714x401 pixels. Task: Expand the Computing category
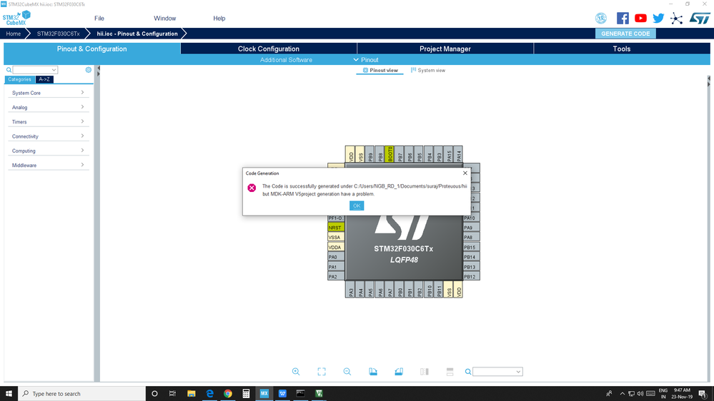(48, 151)
